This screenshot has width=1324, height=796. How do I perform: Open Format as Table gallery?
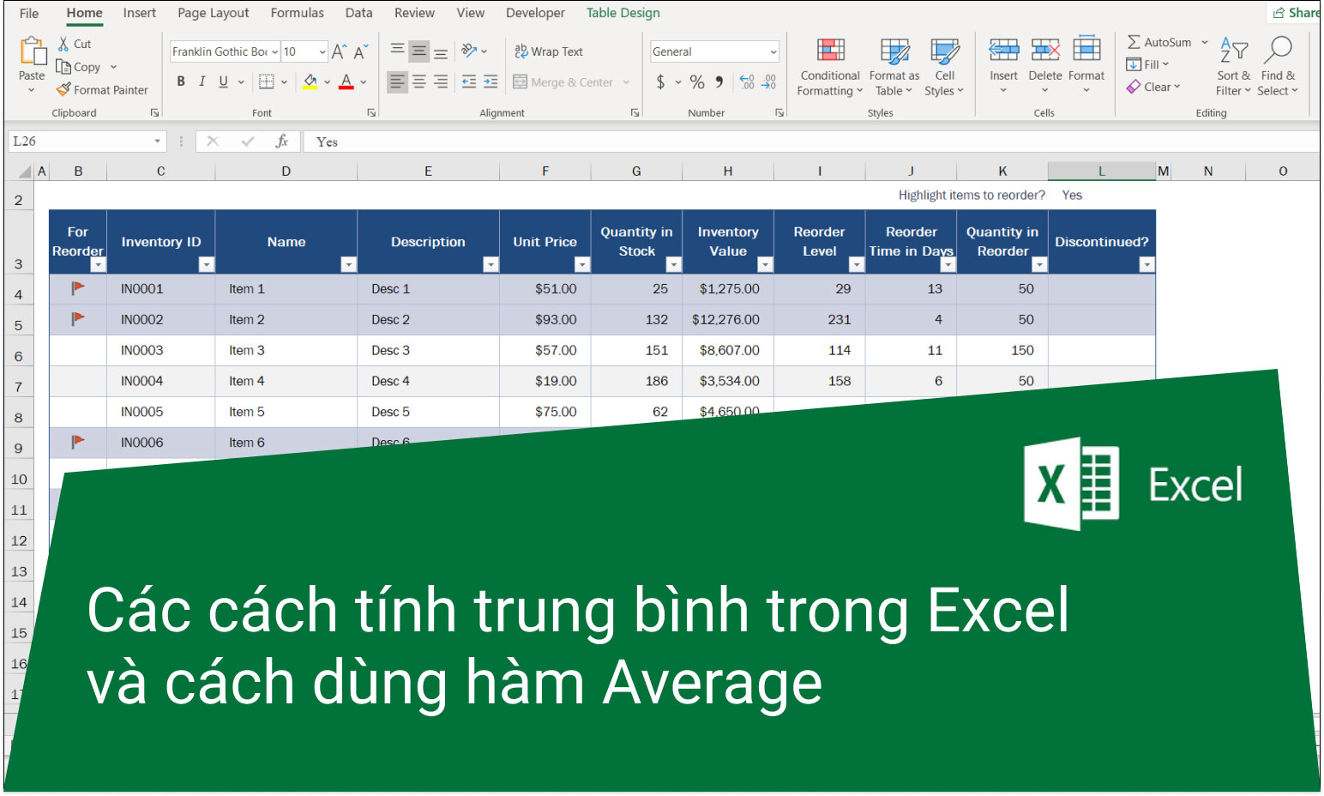(894, 68)
